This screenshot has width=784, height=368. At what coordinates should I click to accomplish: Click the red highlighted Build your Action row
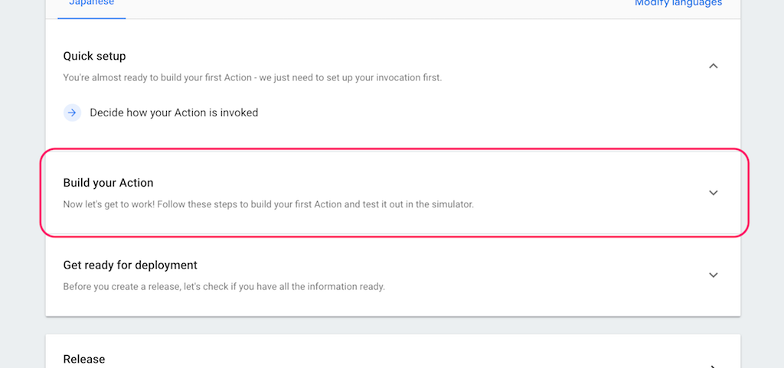coord(393,193)
